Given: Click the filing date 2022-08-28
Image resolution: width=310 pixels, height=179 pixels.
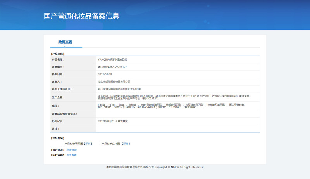Looking at the screenshot, I should click(x=105, y=74).
